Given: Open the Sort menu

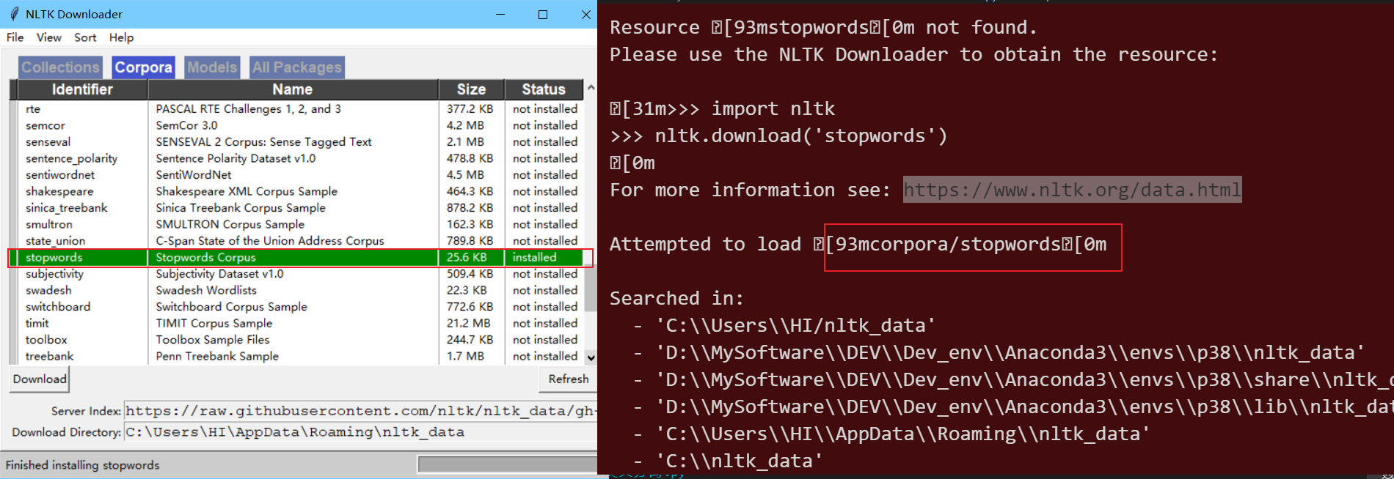Looking at the screenshot, I should coord(85,37).
